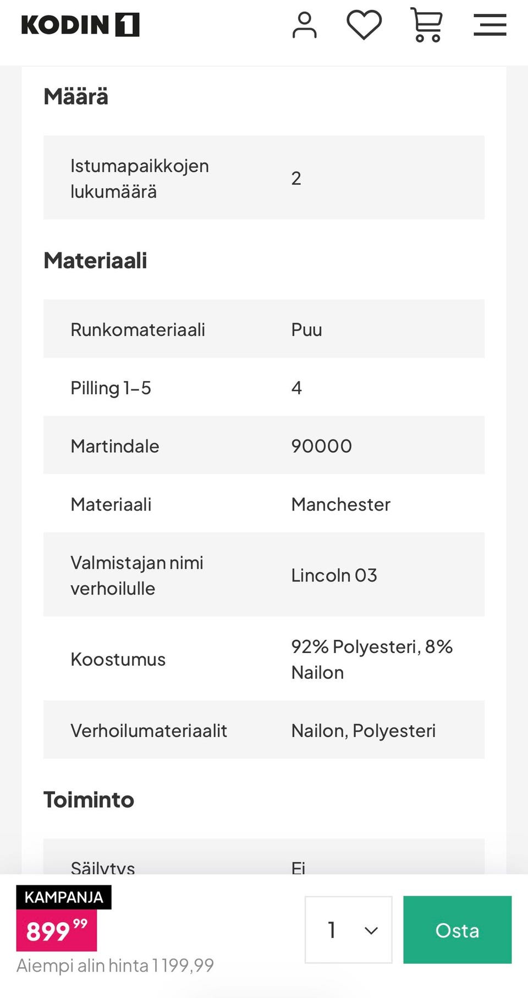Click the 899,99 campaign price
This screenshot has height=998, width=528.
click(57, 930)
